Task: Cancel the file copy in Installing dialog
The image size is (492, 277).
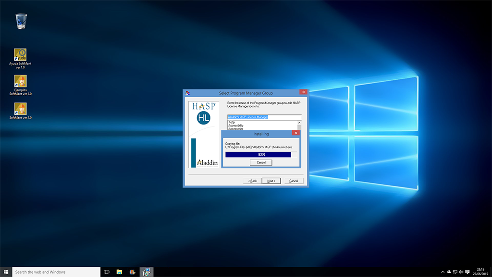Action: point(261,163)
